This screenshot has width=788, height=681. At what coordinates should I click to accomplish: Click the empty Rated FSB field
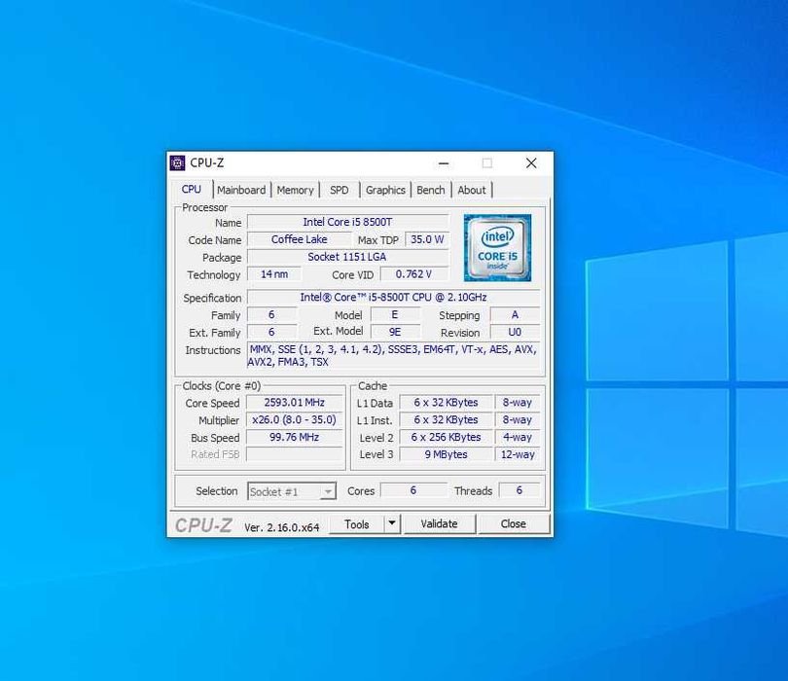point(295,454)
